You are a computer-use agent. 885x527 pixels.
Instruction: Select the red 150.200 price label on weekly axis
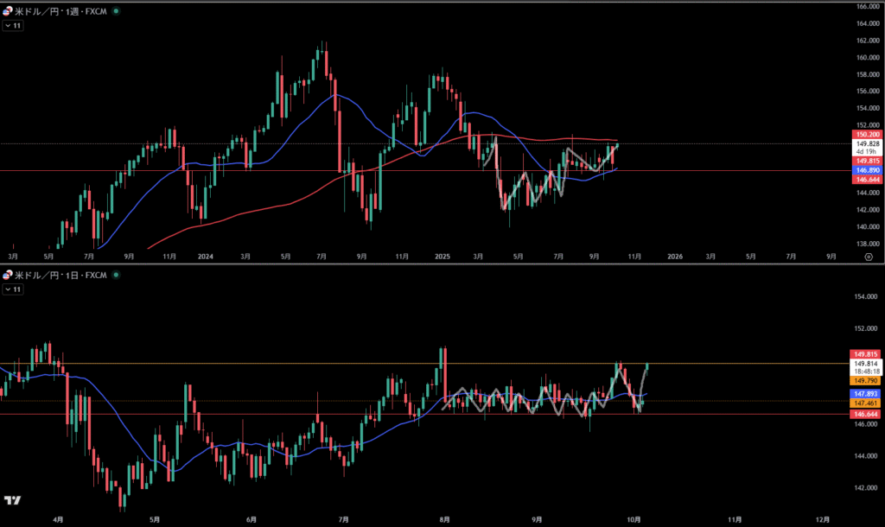tap(866, 135)
